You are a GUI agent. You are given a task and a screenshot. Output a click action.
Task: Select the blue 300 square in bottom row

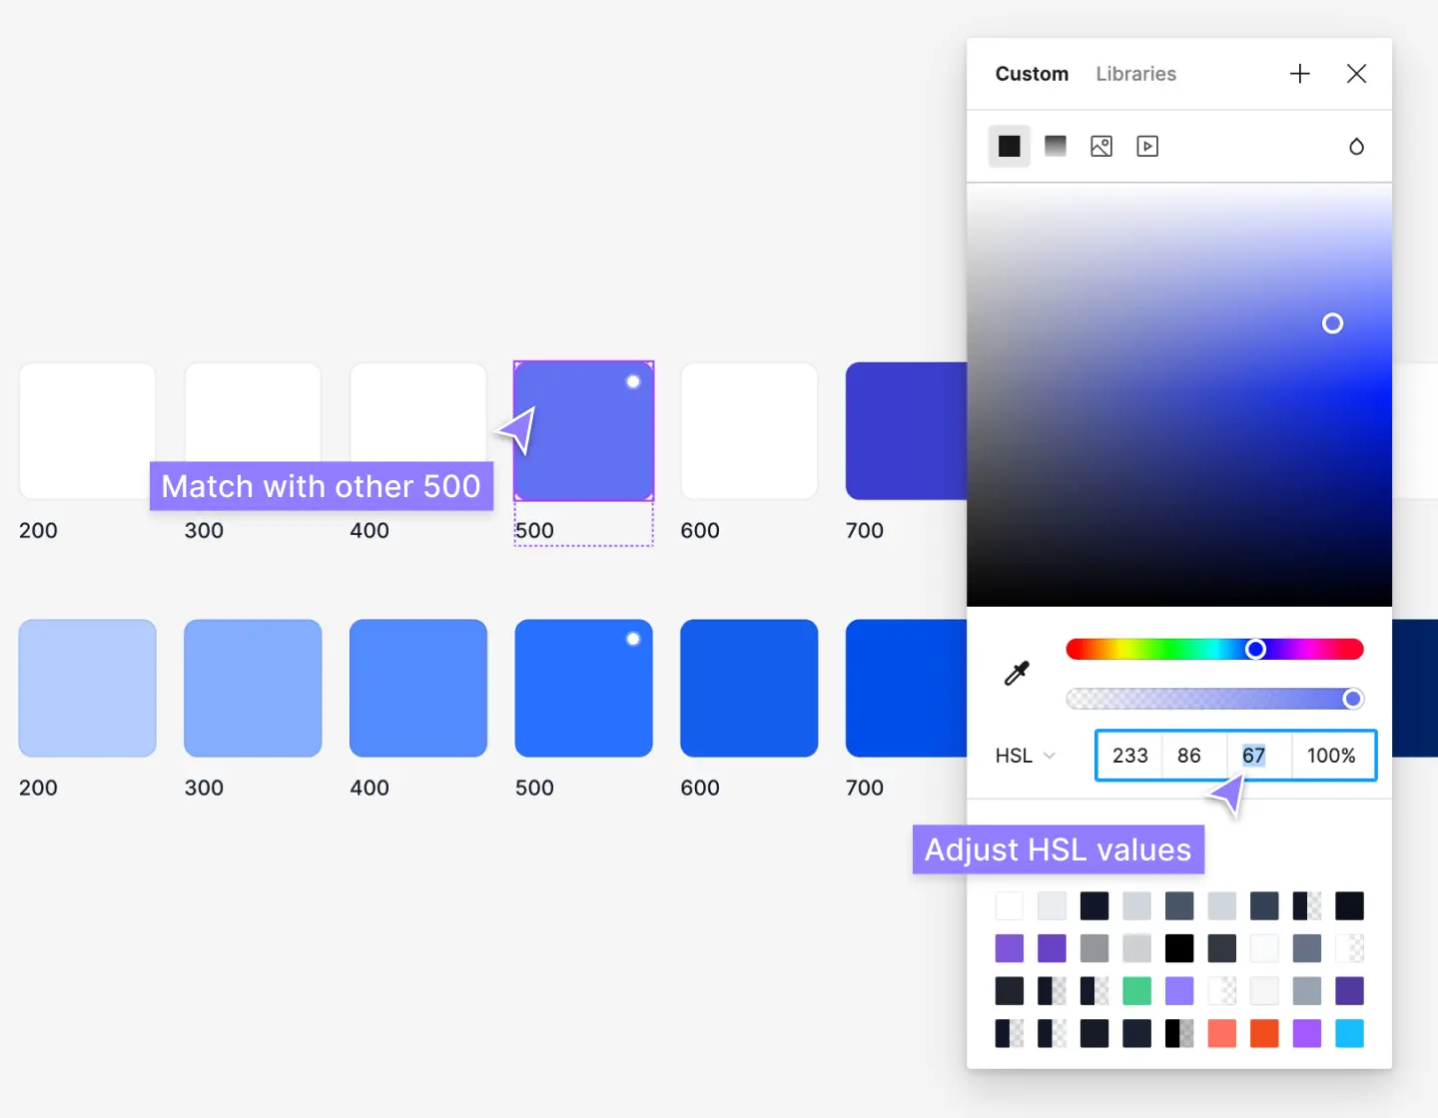pos(253,688)
